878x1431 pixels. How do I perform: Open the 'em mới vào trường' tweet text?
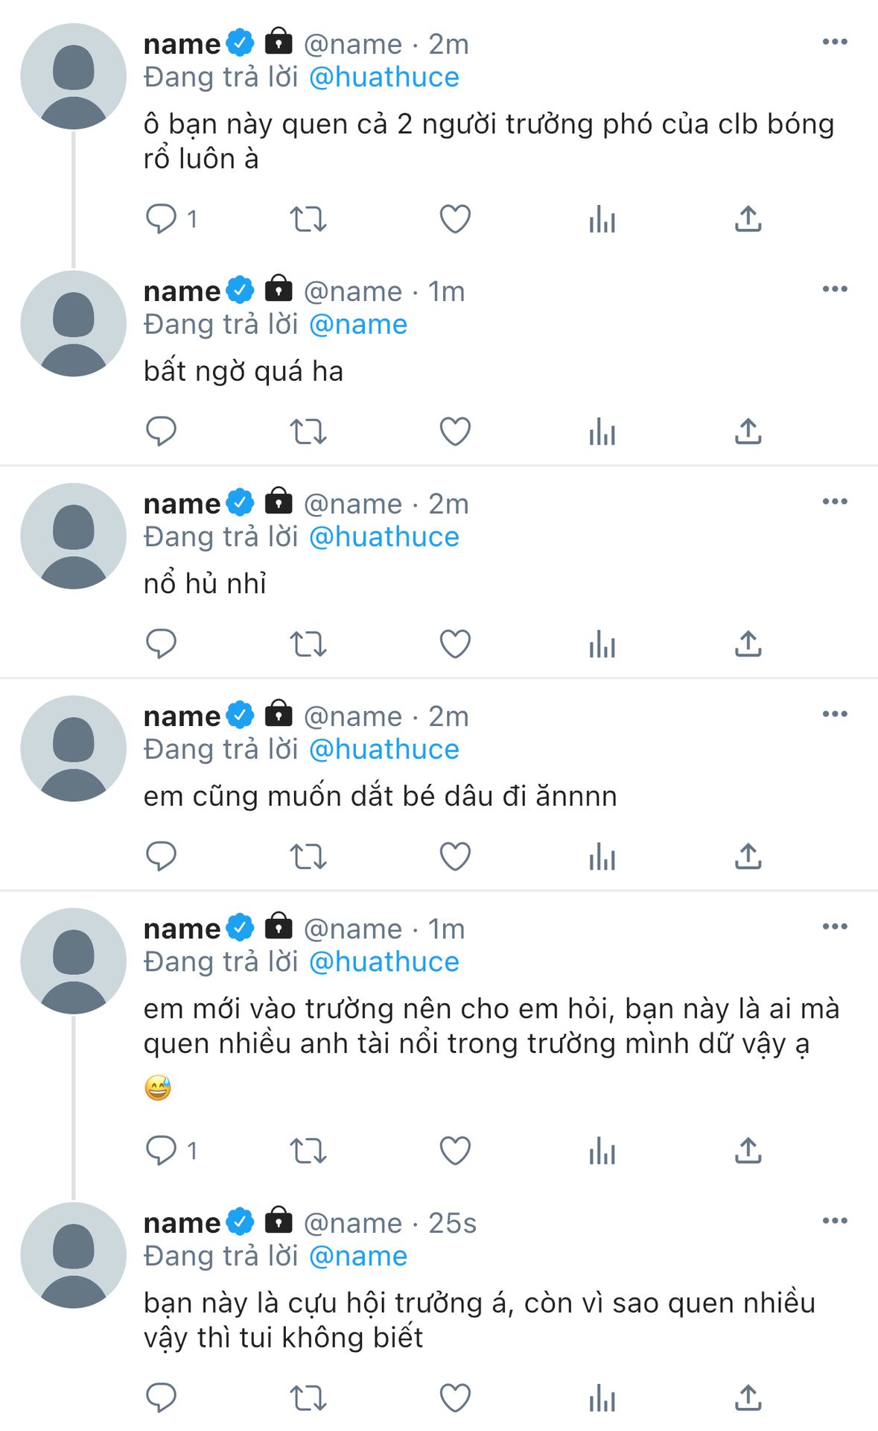[492, 1026]
